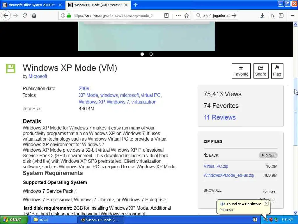Show site information icon in address bar
Screen dimensions: 298x224
pyautogui.click(x=63, y=15)
